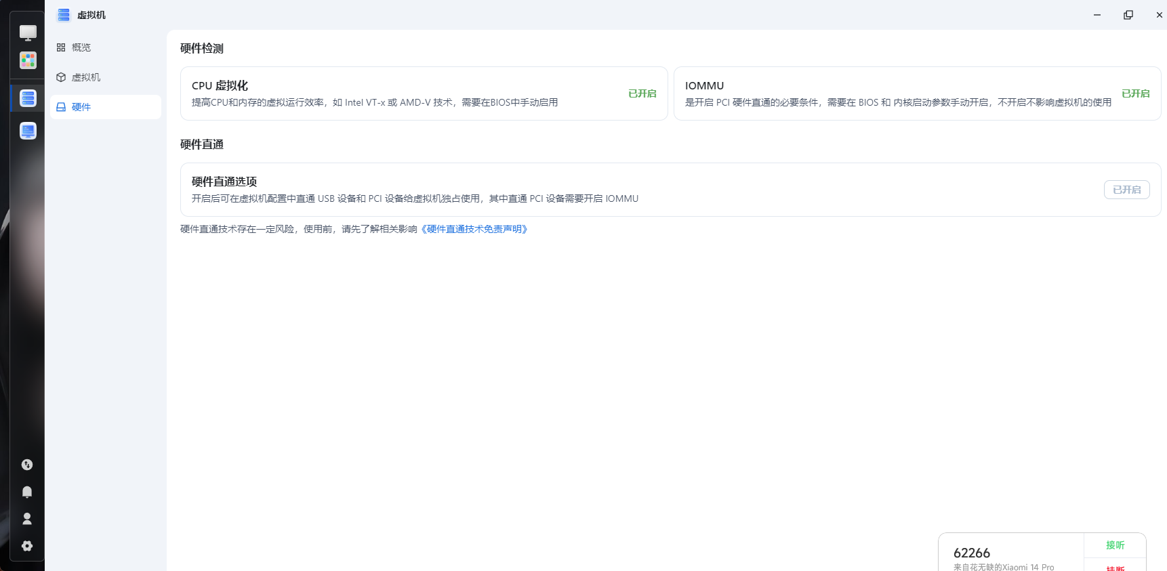Image resolution: width=1167 pixels, height=571 pixels.
Task: Open the desktop monitor icon in dock
Action: tap(28, 33)
